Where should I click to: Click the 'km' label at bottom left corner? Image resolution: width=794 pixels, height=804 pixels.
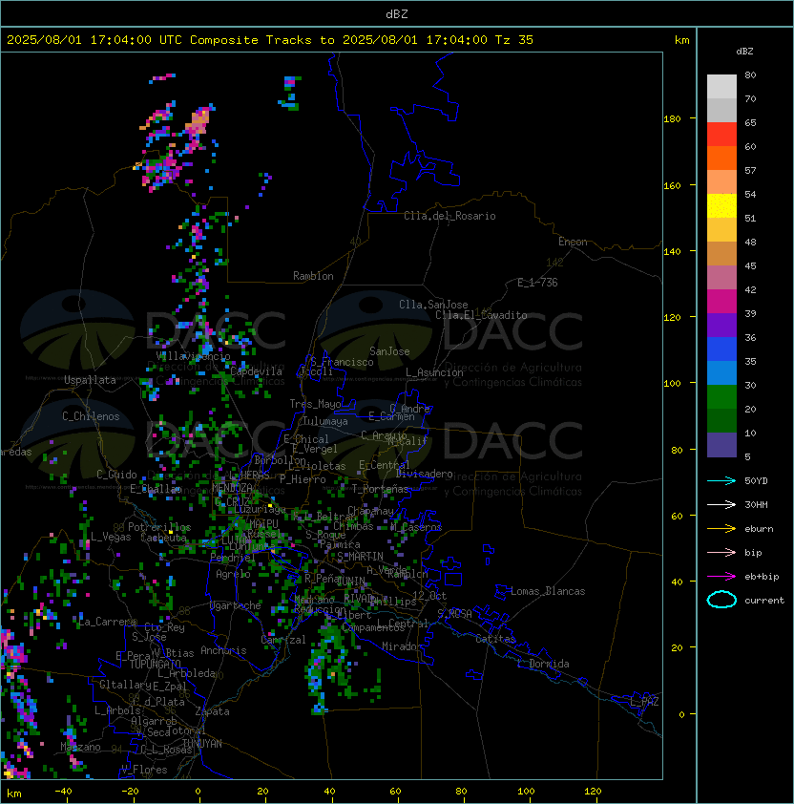coord(14,793)
